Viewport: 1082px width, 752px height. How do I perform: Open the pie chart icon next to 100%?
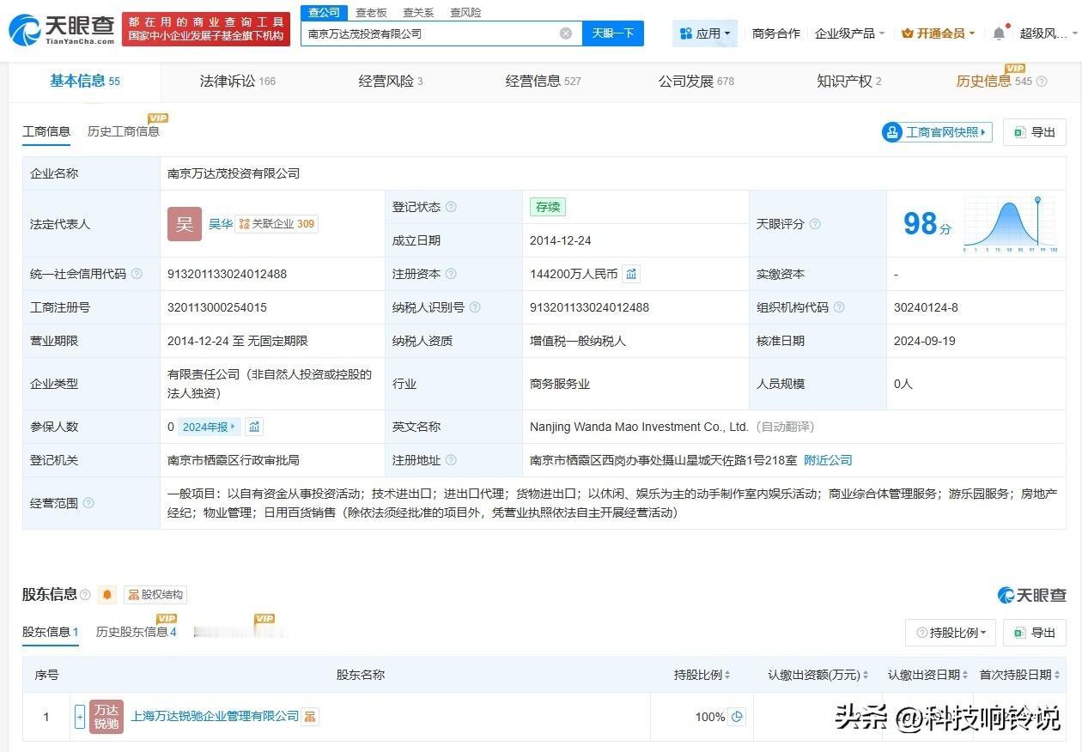click(737, 717)
